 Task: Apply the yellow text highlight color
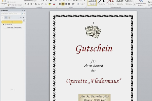pyautogui.click(x=50, y=4)
